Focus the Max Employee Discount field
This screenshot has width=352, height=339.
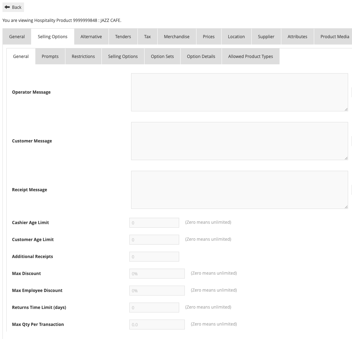[157, 291]
